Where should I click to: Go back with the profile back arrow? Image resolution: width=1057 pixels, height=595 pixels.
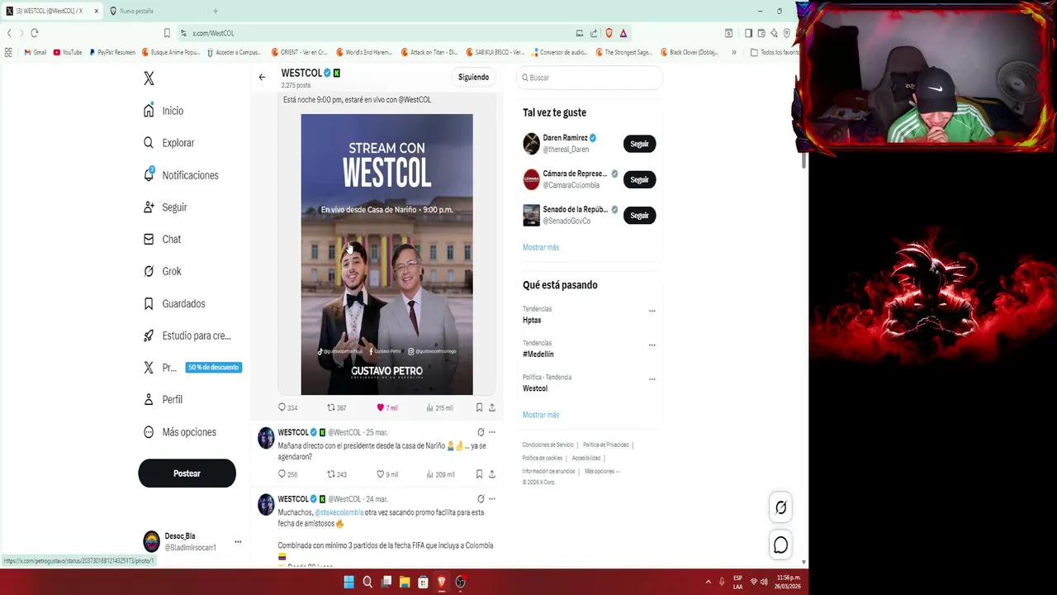tap(262, 77)
